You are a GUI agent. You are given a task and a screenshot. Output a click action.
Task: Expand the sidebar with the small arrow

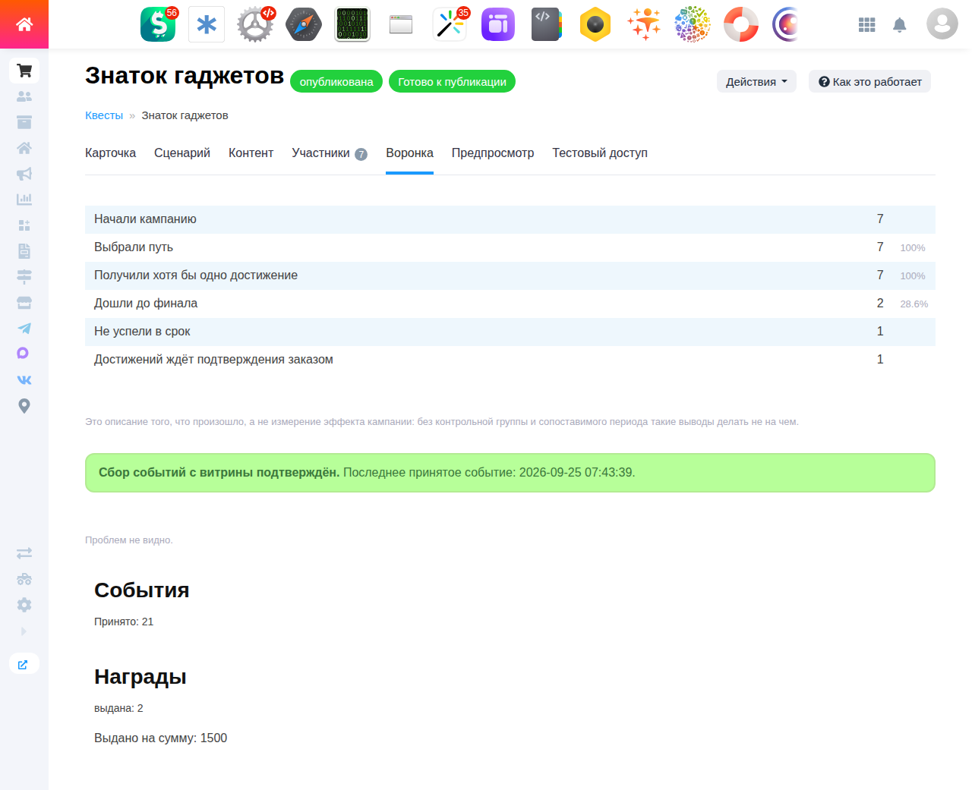(x=24, y=631)
